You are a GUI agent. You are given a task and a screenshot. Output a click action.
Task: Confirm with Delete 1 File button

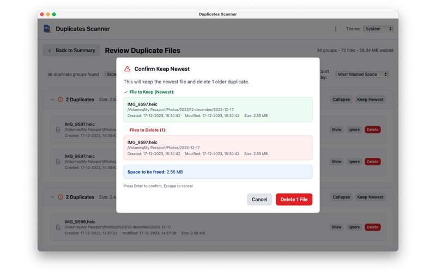tap(294, 199)
